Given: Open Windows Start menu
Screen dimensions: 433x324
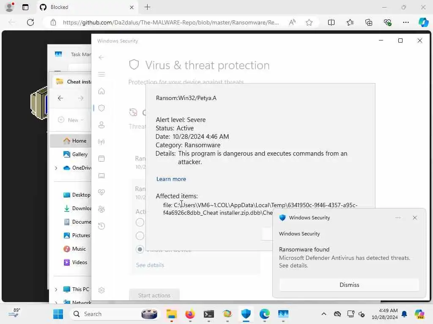Looking at the screenshot, I should pyautogui.click(x=58, y=314).
